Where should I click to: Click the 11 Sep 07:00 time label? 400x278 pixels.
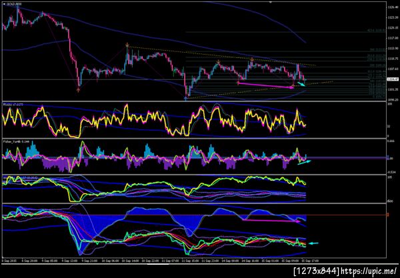point(169,261)
